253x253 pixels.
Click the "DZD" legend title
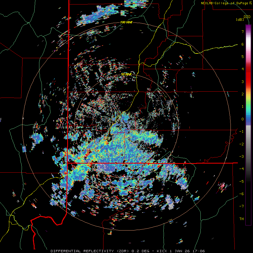pyautogui.click(x=247, y=17)
